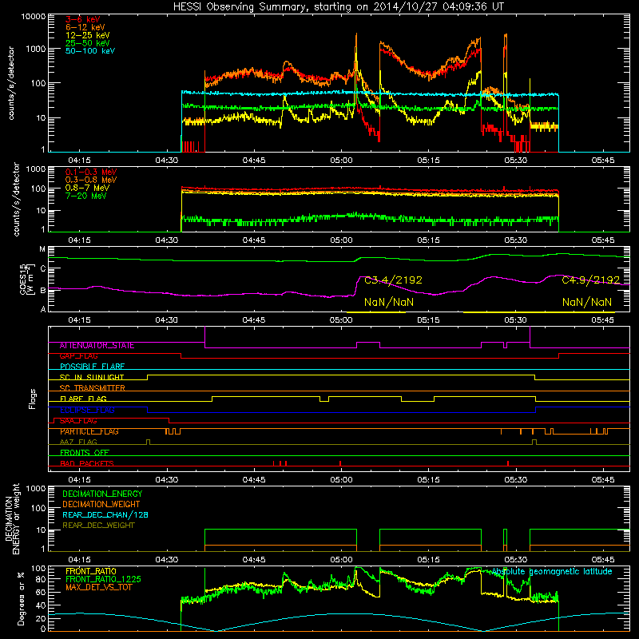Click the Absolute geomagnetic latitude label
The height and width of the screenshot is (639, 639).
pos(552,572)
